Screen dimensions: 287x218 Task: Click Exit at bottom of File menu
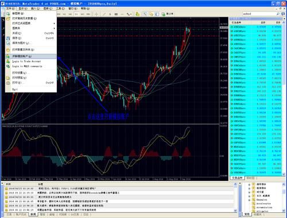pyautogui.click(x=15, y=89)
